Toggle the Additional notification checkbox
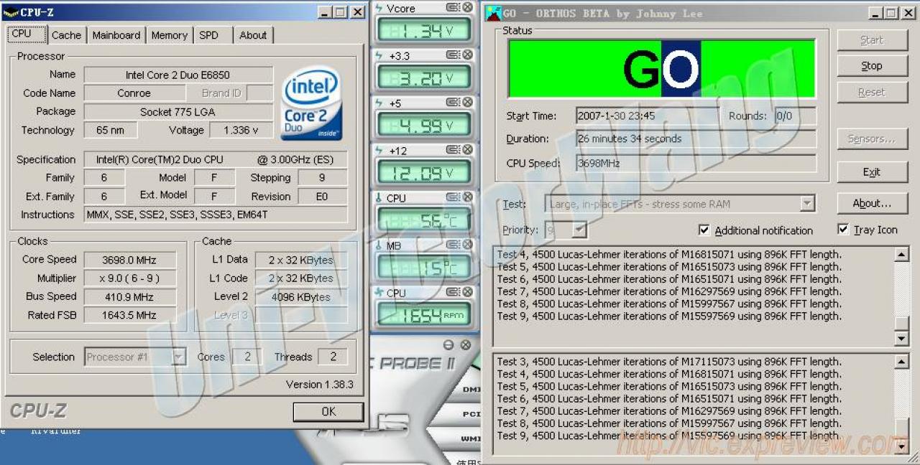This screenshot has width=920, height=465. point(704,230)
